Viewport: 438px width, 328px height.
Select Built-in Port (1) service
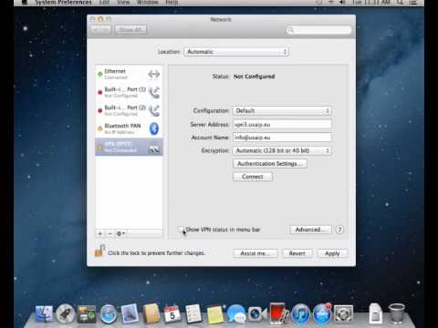click(129, 92)
